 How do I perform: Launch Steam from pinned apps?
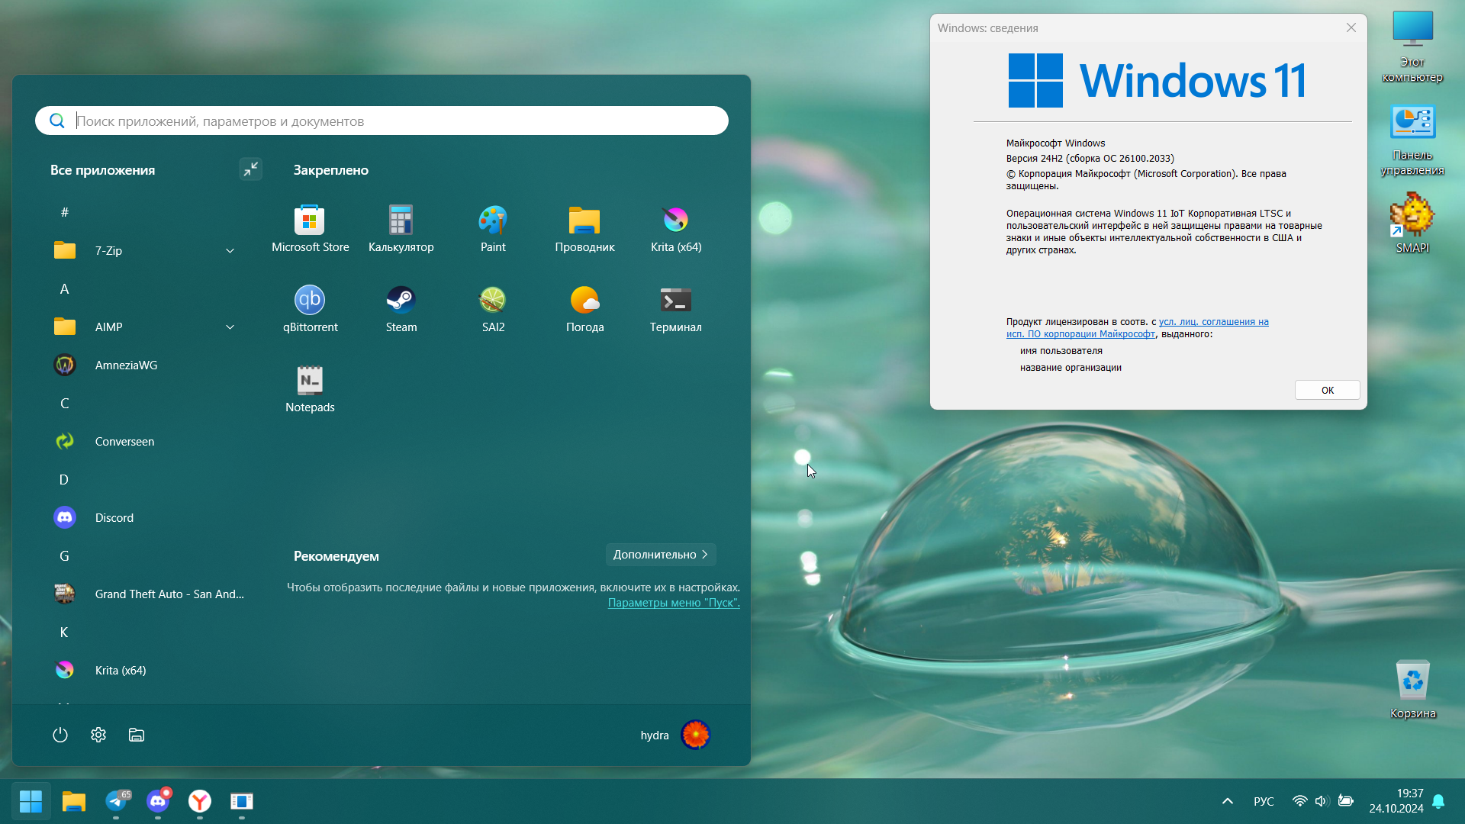point(401,308)
